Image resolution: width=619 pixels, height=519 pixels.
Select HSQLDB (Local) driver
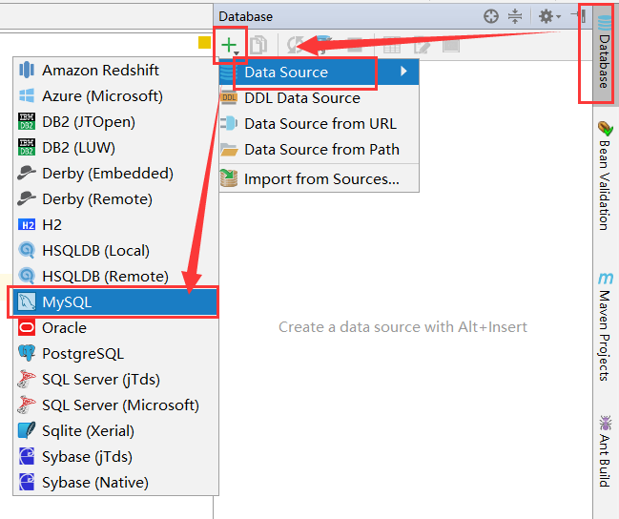115,250
